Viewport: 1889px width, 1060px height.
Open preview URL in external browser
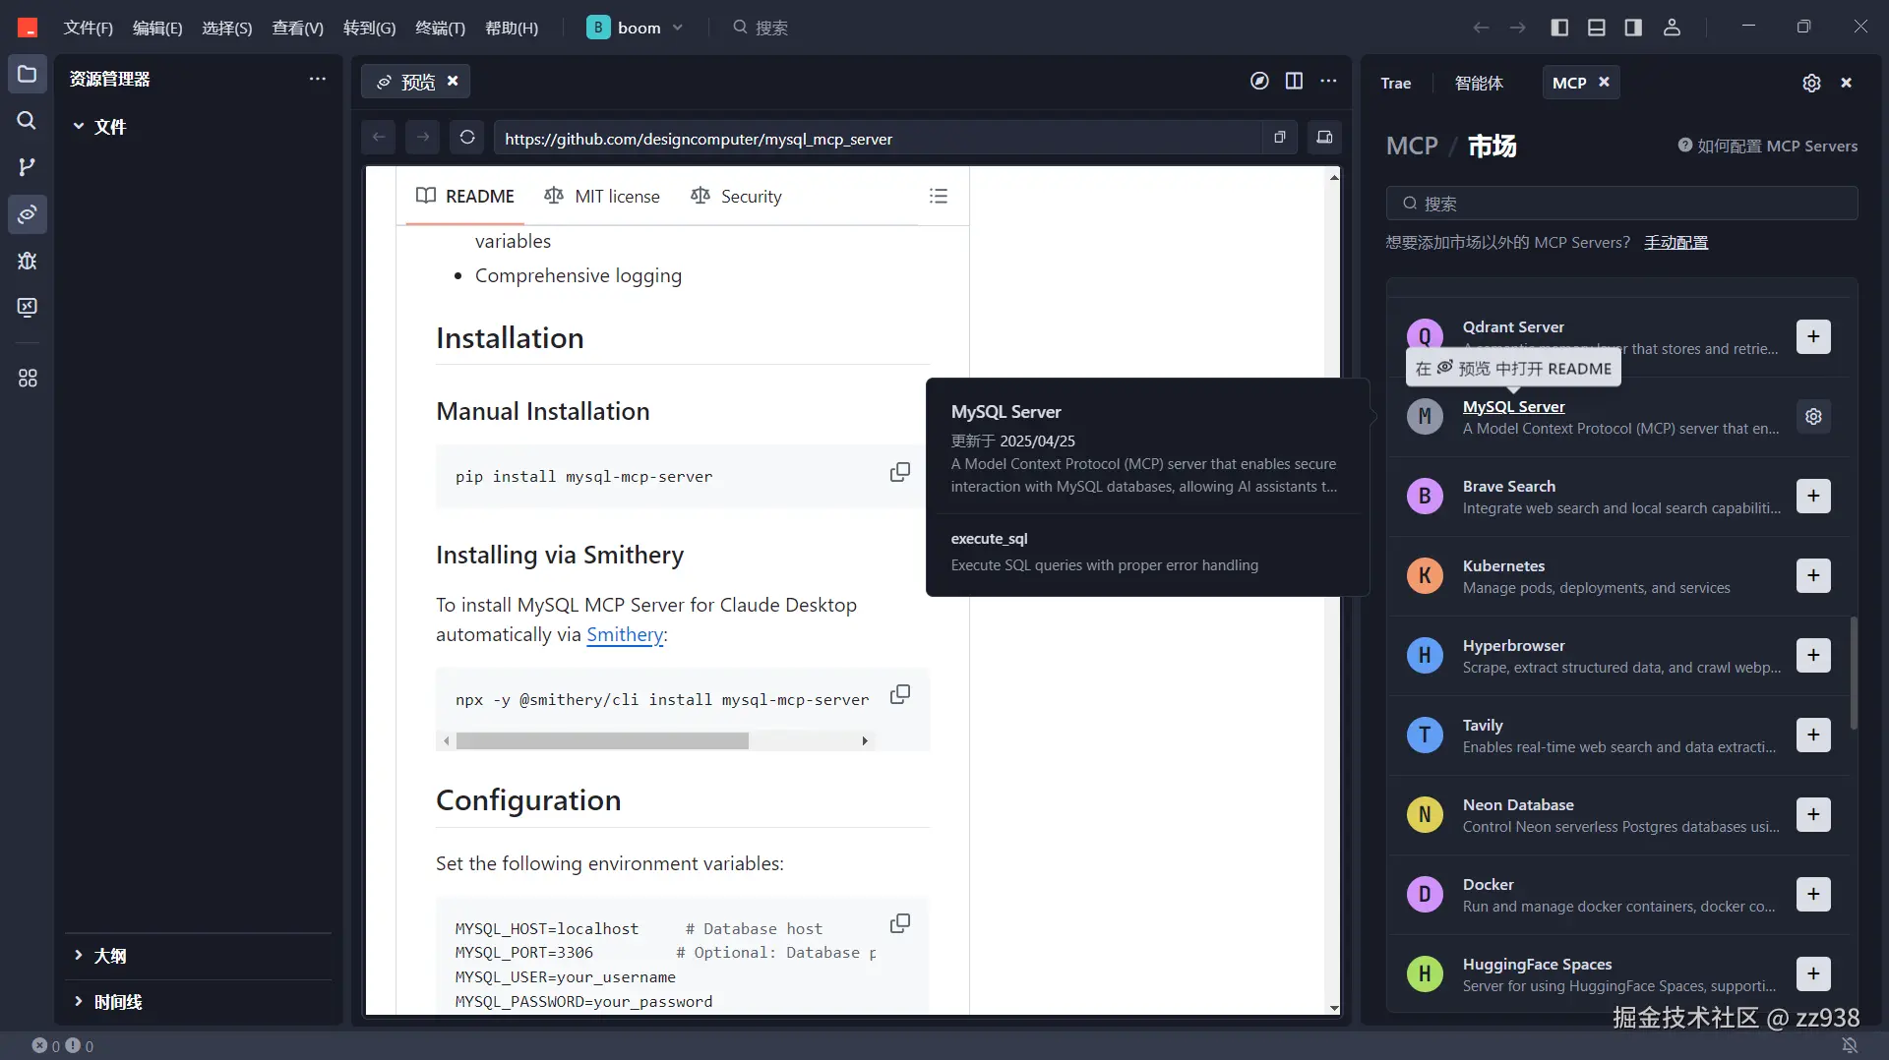pyautogui.click(x=1280, y=138)
